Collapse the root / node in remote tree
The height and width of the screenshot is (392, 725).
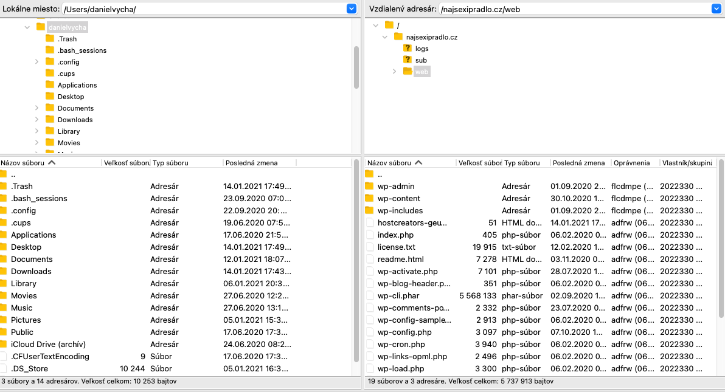click(375, 26)
